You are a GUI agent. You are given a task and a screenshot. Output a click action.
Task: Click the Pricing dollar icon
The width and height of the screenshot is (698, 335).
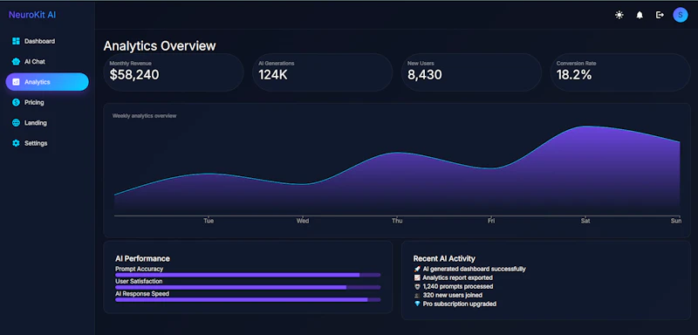16,102
